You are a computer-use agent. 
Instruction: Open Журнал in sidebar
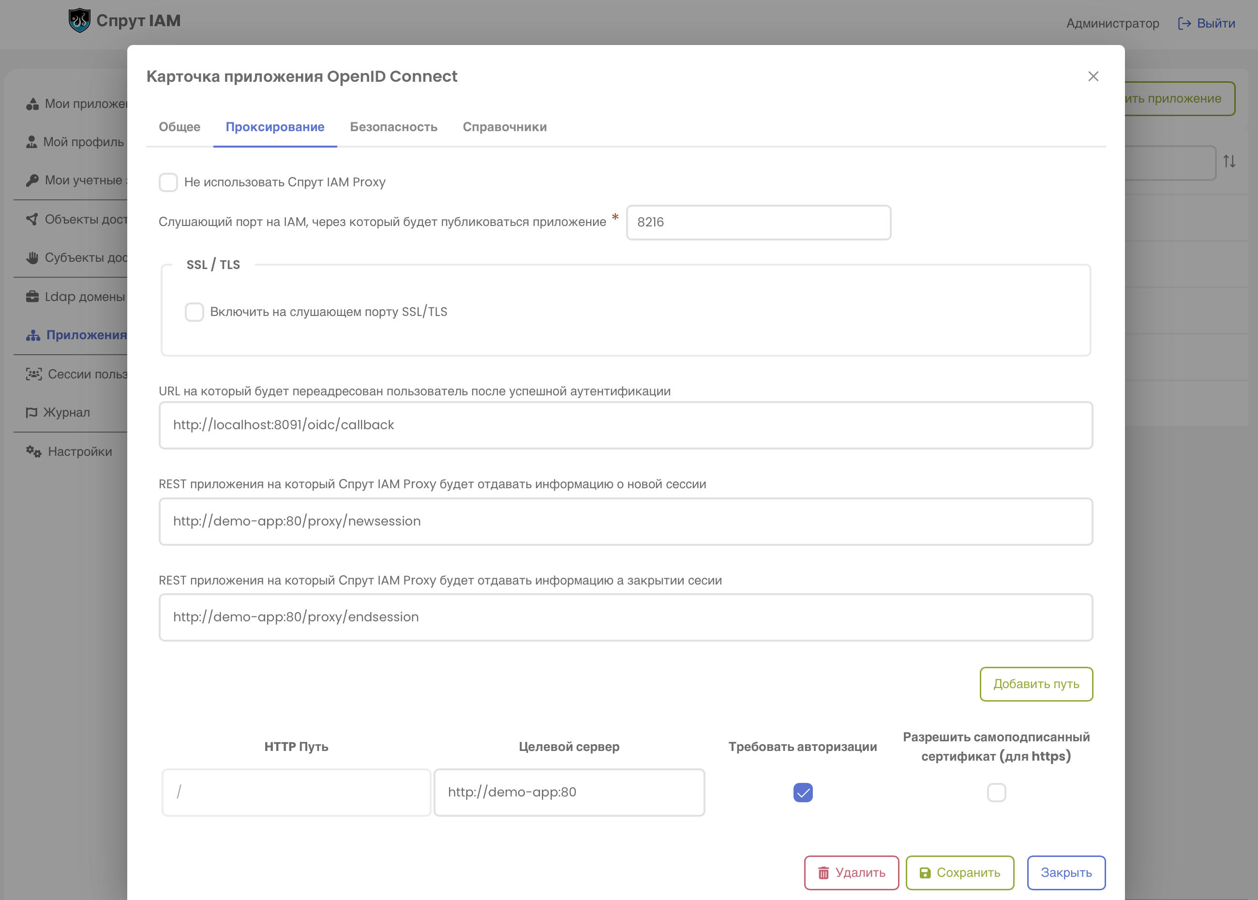58,412
